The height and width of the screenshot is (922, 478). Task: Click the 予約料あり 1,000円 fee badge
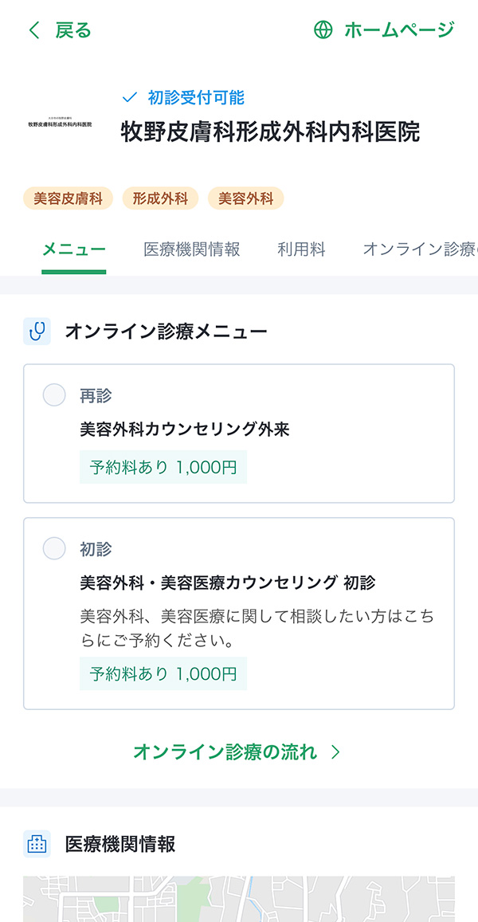tap(163, 467)
